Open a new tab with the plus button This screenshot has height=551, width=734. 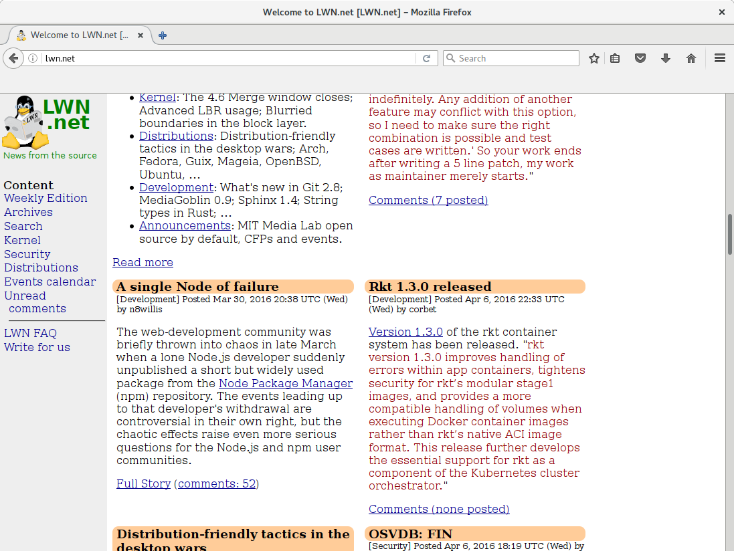[163, 35]
